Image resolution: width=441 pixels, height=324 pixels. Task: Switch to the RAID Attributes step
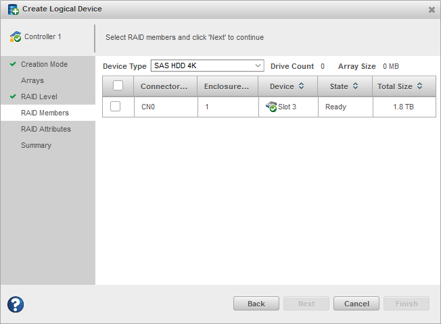pos(46,129)
